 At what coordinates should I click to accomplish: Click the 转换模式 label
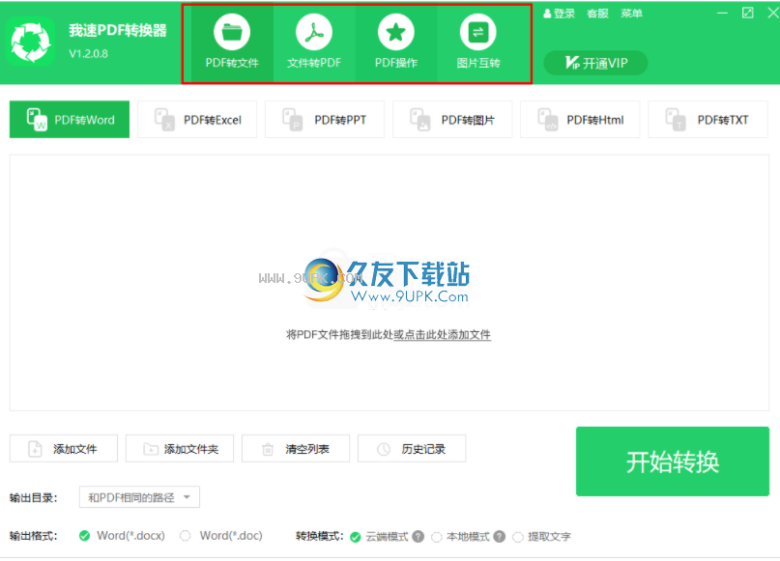tap(319, 536)
